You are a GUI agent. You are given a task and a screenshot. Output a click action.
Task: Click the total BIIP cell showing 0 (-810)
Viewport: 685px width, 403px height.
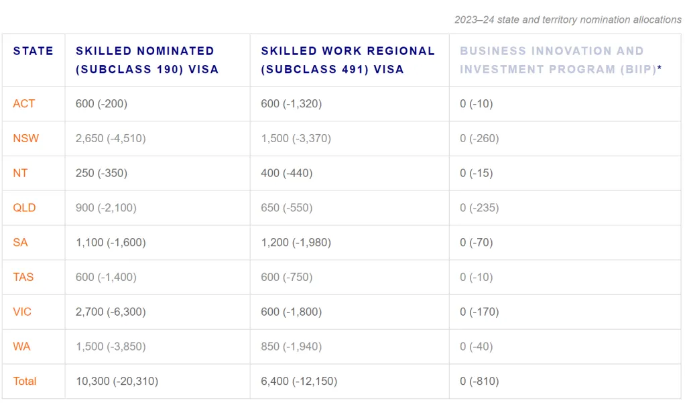pyautogui.click(x=479, y=381)
